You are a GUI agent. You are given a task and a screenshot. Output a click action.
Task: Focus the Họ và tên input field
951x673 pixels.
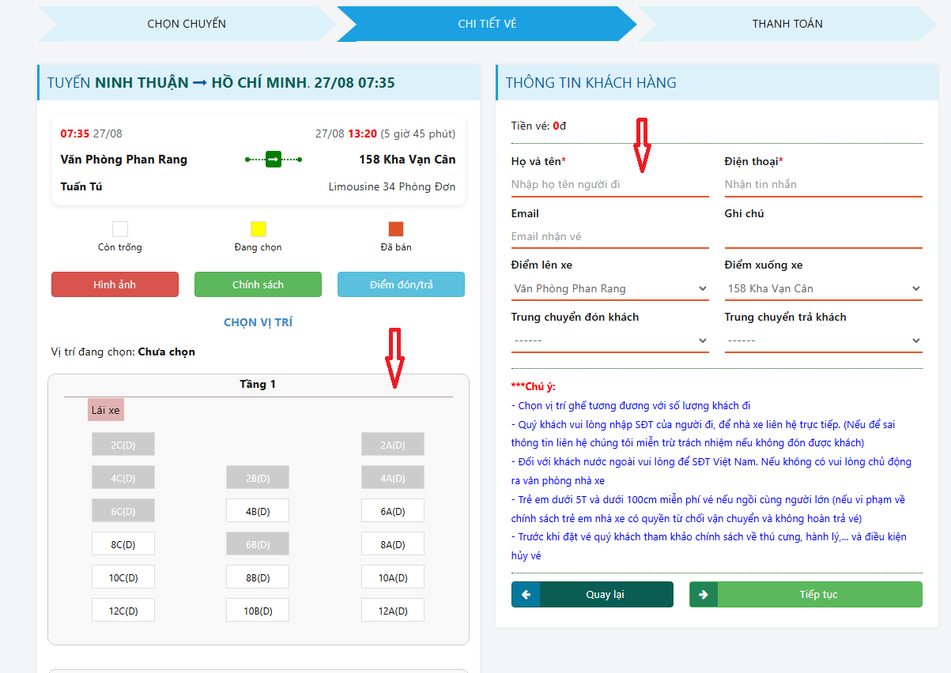[x=609, y=185]
